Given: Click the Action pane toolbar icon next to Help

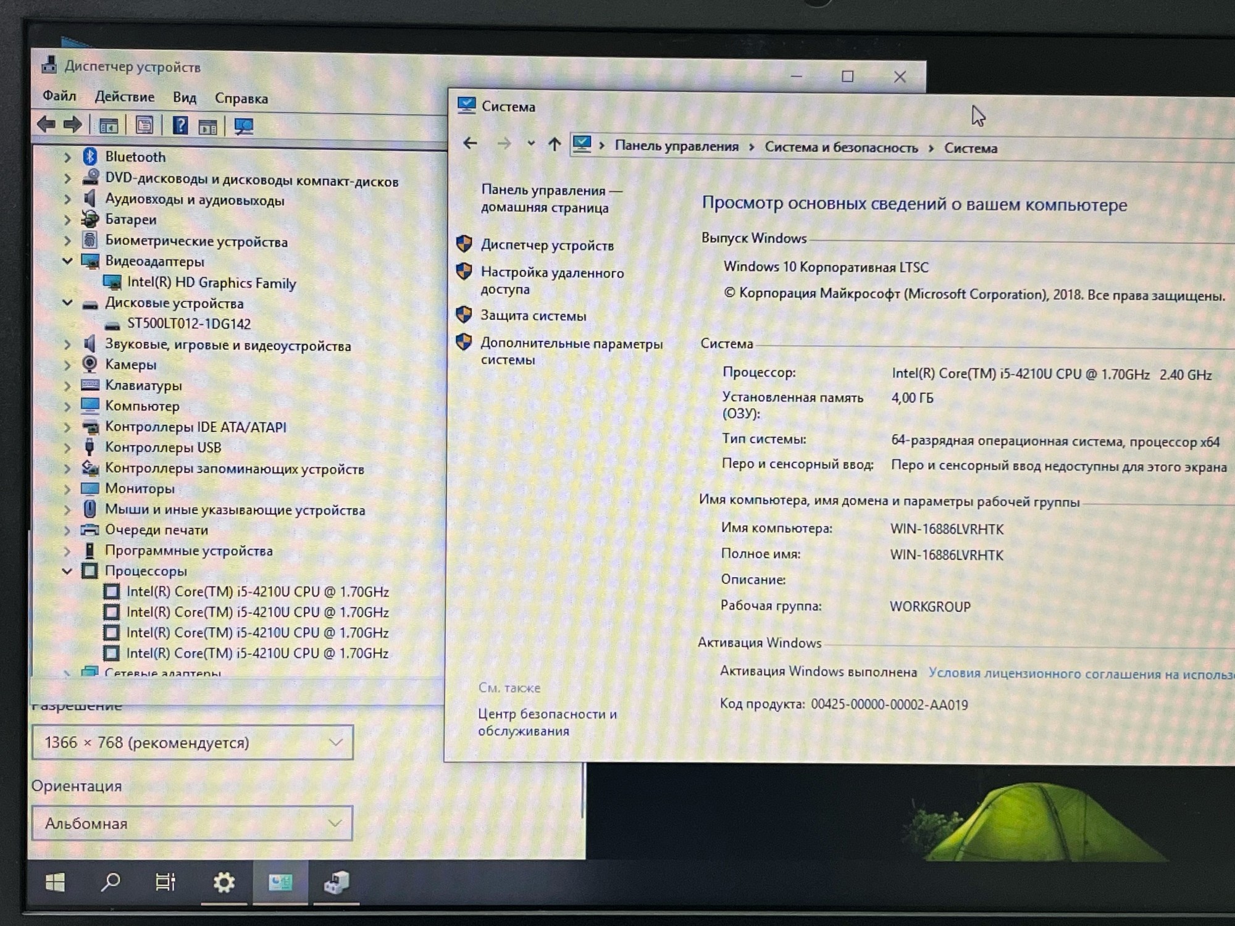Looking at the screenshot, I should [x=207, y=127].
